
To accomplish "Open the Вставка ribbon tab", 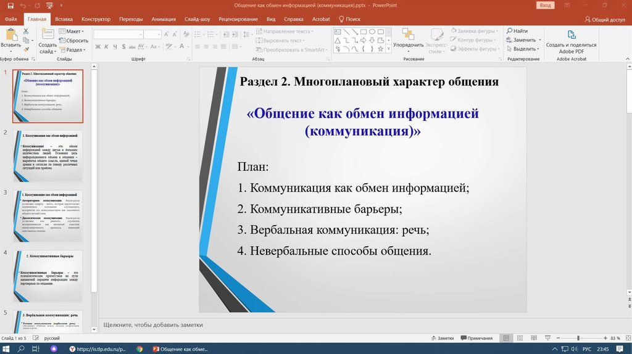I will pos(64,19).
